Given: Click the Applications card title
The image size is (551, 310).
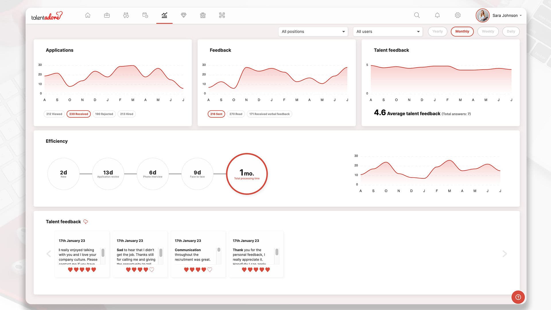Looking at the screenshot, I should [x=60, y=50].
